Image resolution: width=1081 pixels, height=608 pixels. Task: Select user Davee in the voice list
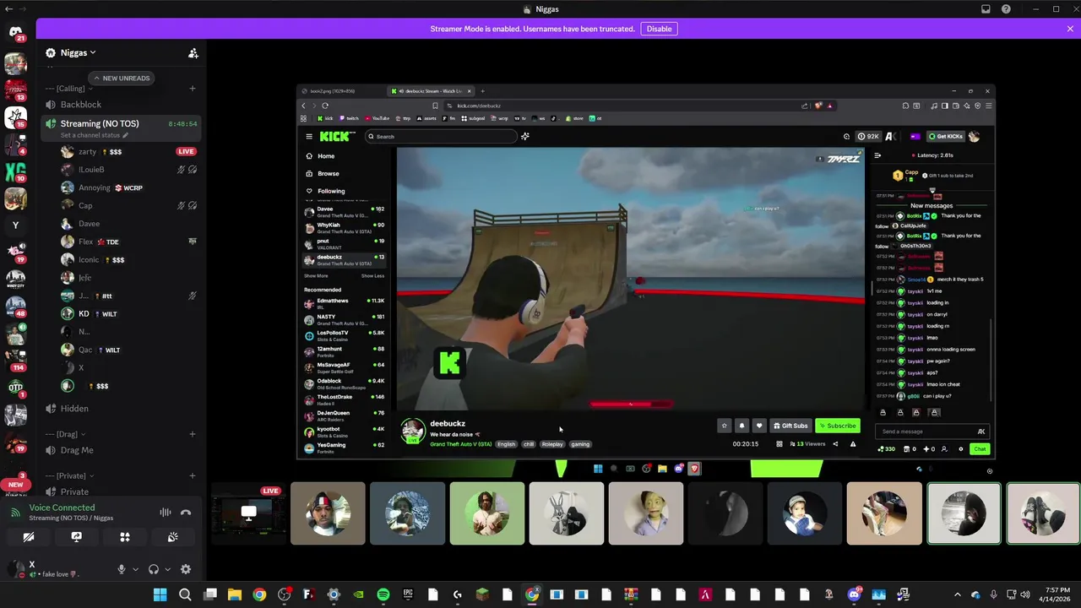point(128,224)
